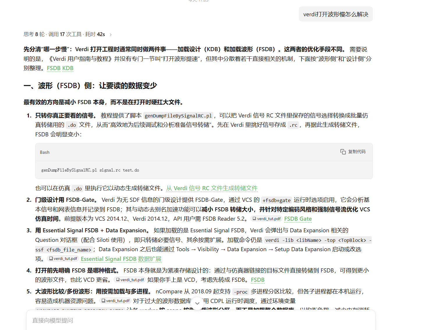
Task: Click the genDumpFileBySignalRC.pl inline code
Action: click(x=178, y=116)
